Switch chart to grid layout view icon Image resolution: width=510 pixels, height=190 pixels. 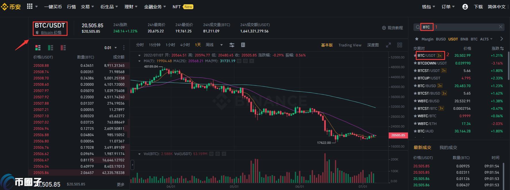coord(400,45)
